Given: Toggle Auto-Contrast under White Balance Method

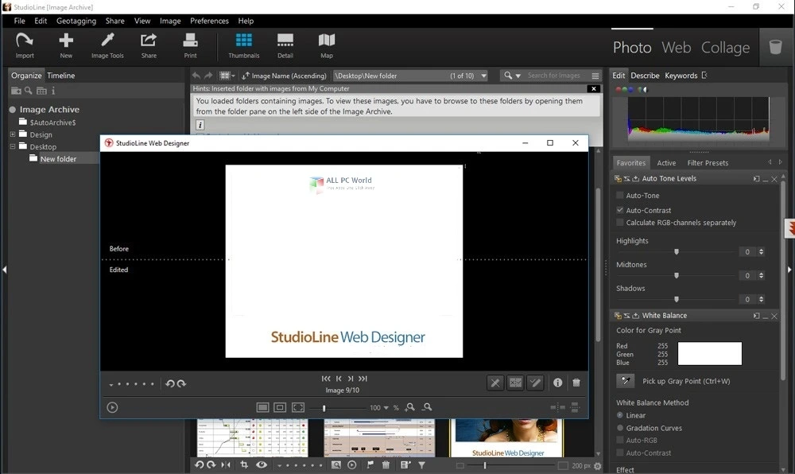Looking at the screenshot, I should coord(619,453).
